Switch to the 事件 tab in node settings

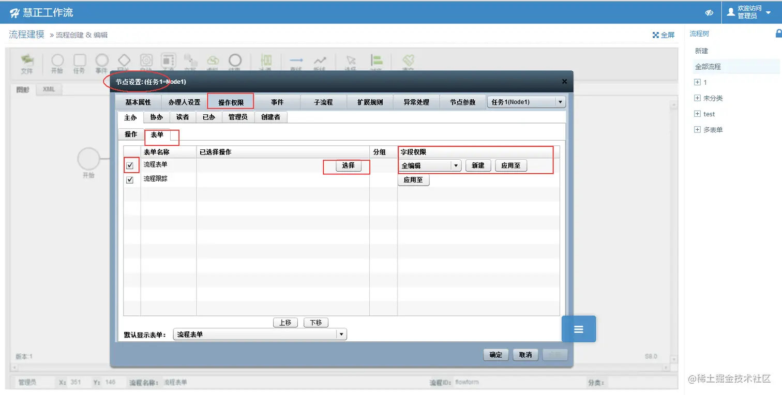(x=277, y=102)
